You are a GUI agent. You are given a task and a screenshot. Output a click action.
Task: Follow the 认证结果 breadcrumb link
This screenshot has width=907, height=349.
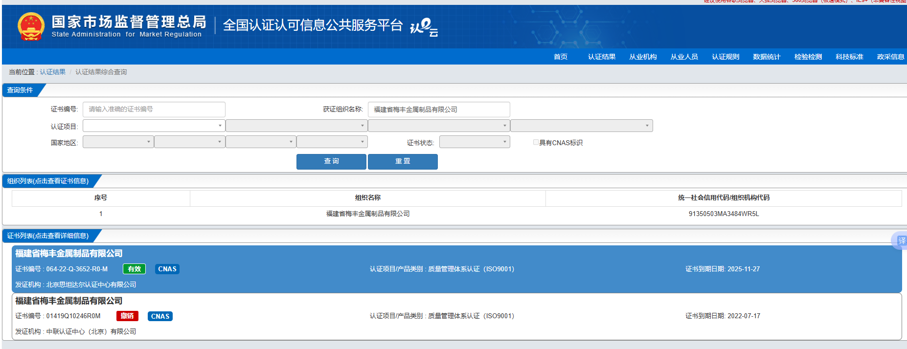tap(52, 72)
